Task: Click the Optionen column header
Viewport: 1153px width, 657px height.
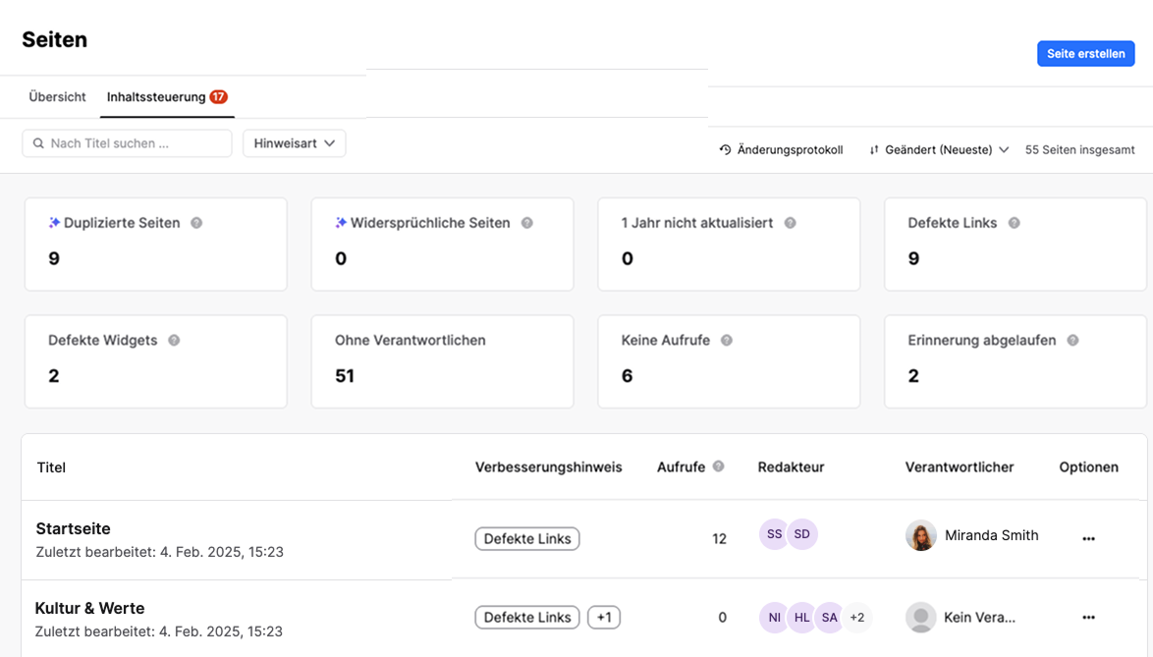Action: pos(1088,467)
